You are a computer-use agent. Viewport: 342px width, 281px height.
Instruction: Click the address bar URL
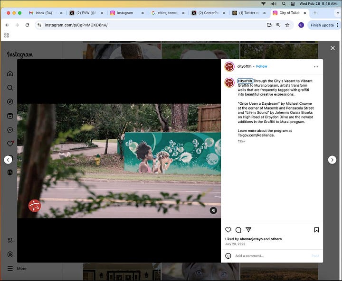(x=76, y=25)
